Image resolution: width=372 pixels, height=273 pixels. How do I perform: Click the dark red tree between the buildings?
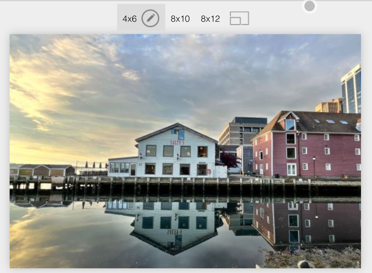click(230, 160)
